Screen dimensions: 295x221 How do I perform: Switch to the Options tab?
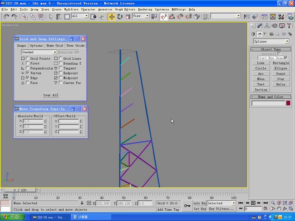(x=36, y=45)
